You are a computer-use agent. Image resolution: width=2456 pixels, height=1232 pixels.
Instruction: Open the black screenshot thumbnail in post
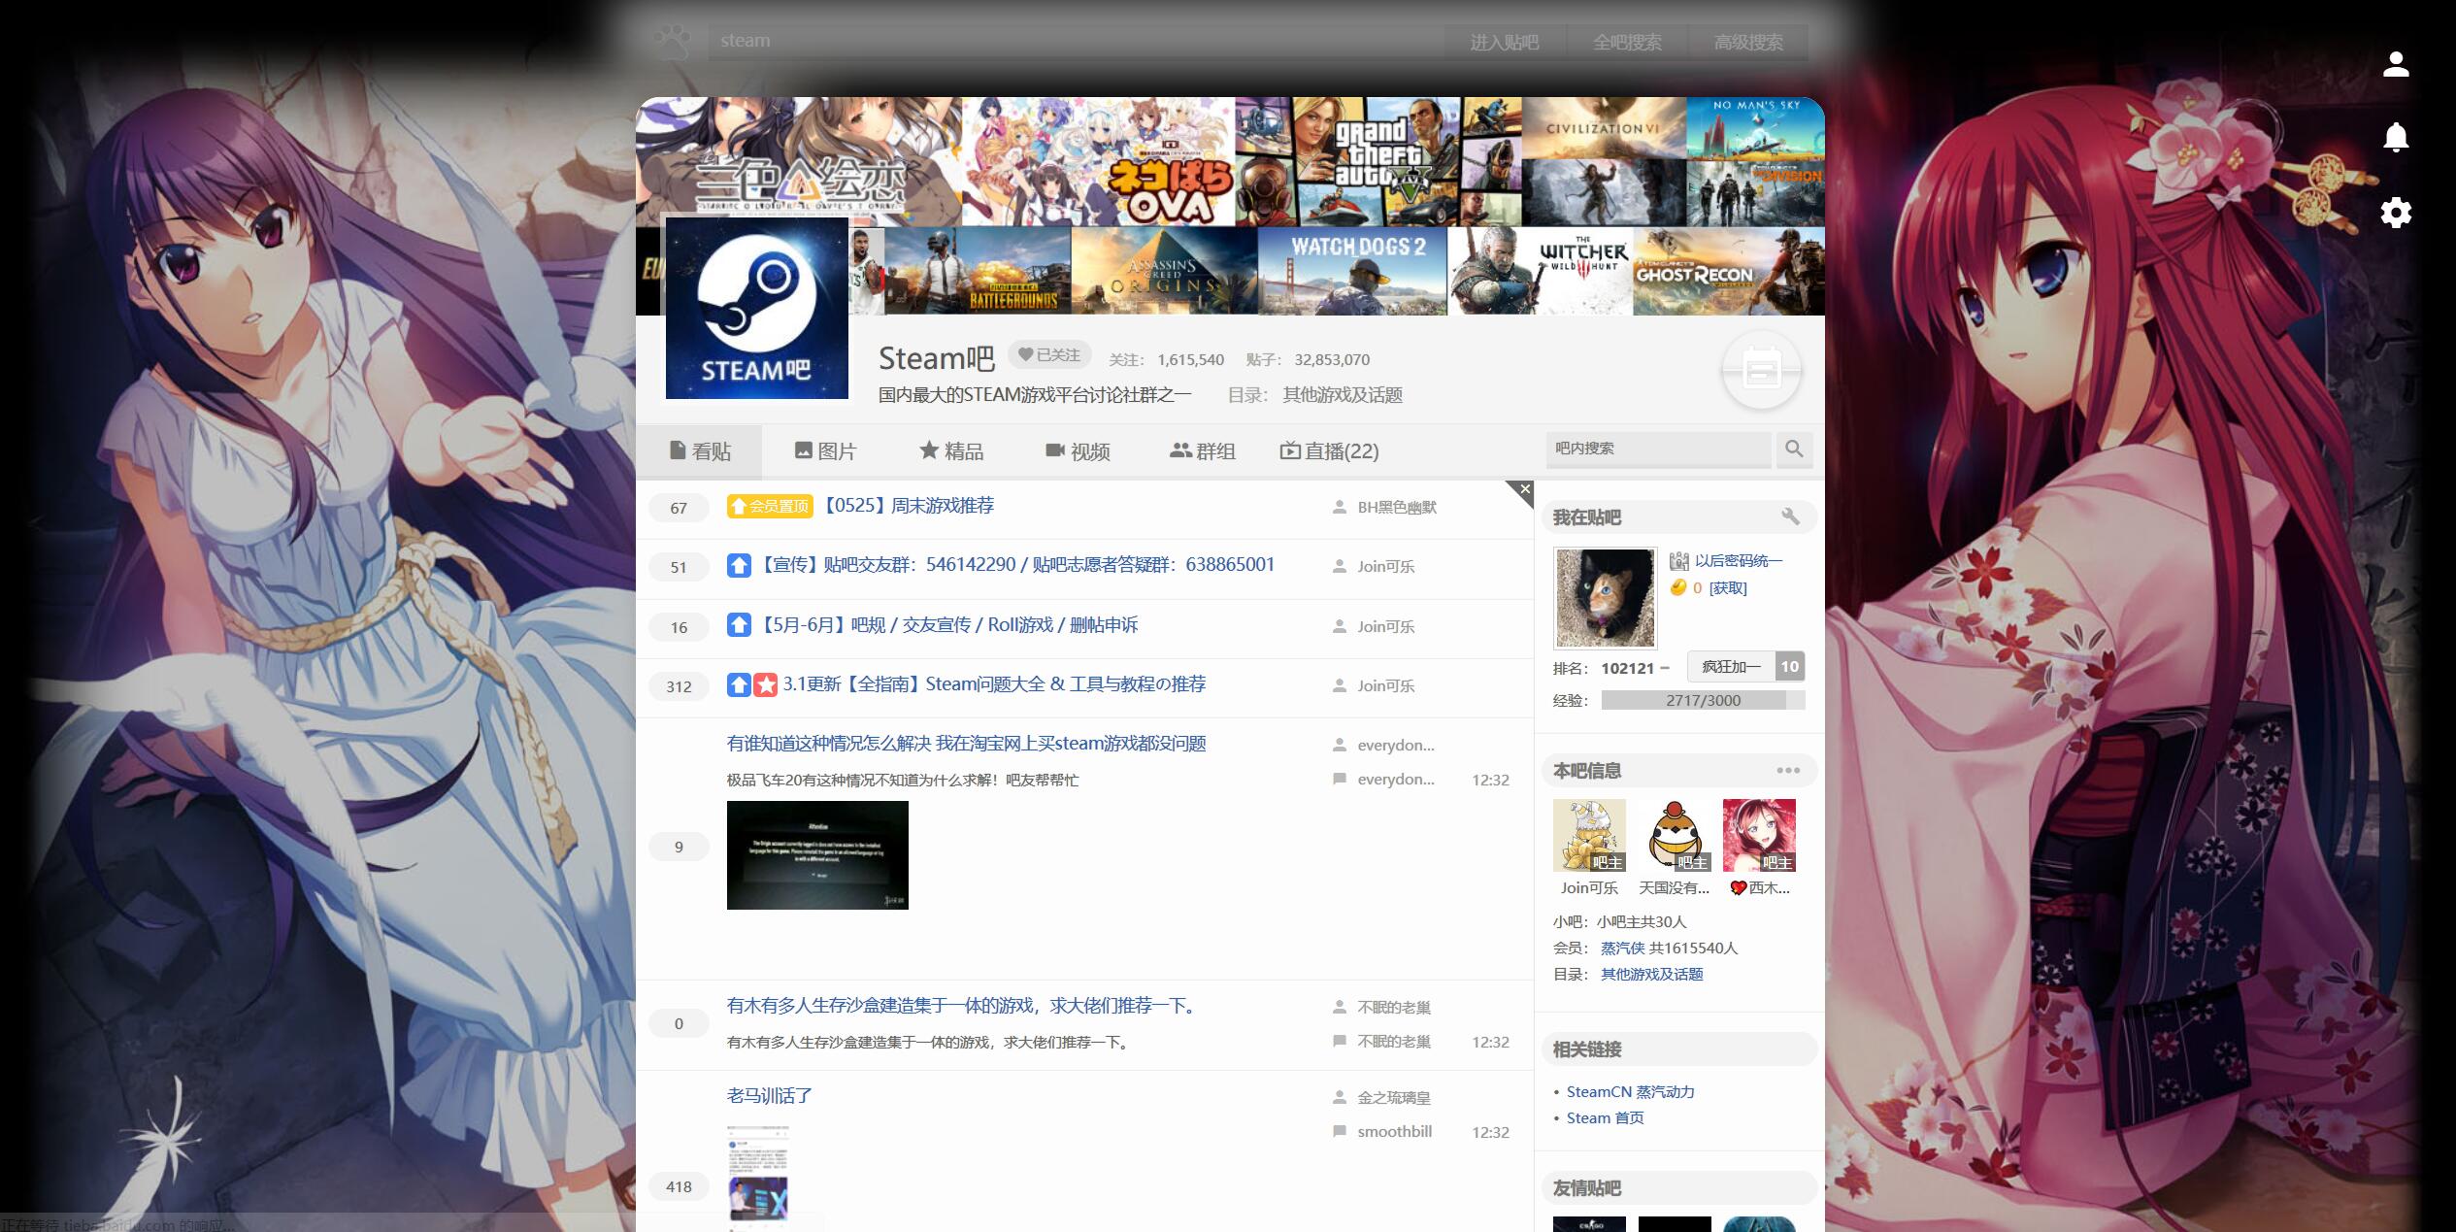pyautogui.click(x=817, y=854)
